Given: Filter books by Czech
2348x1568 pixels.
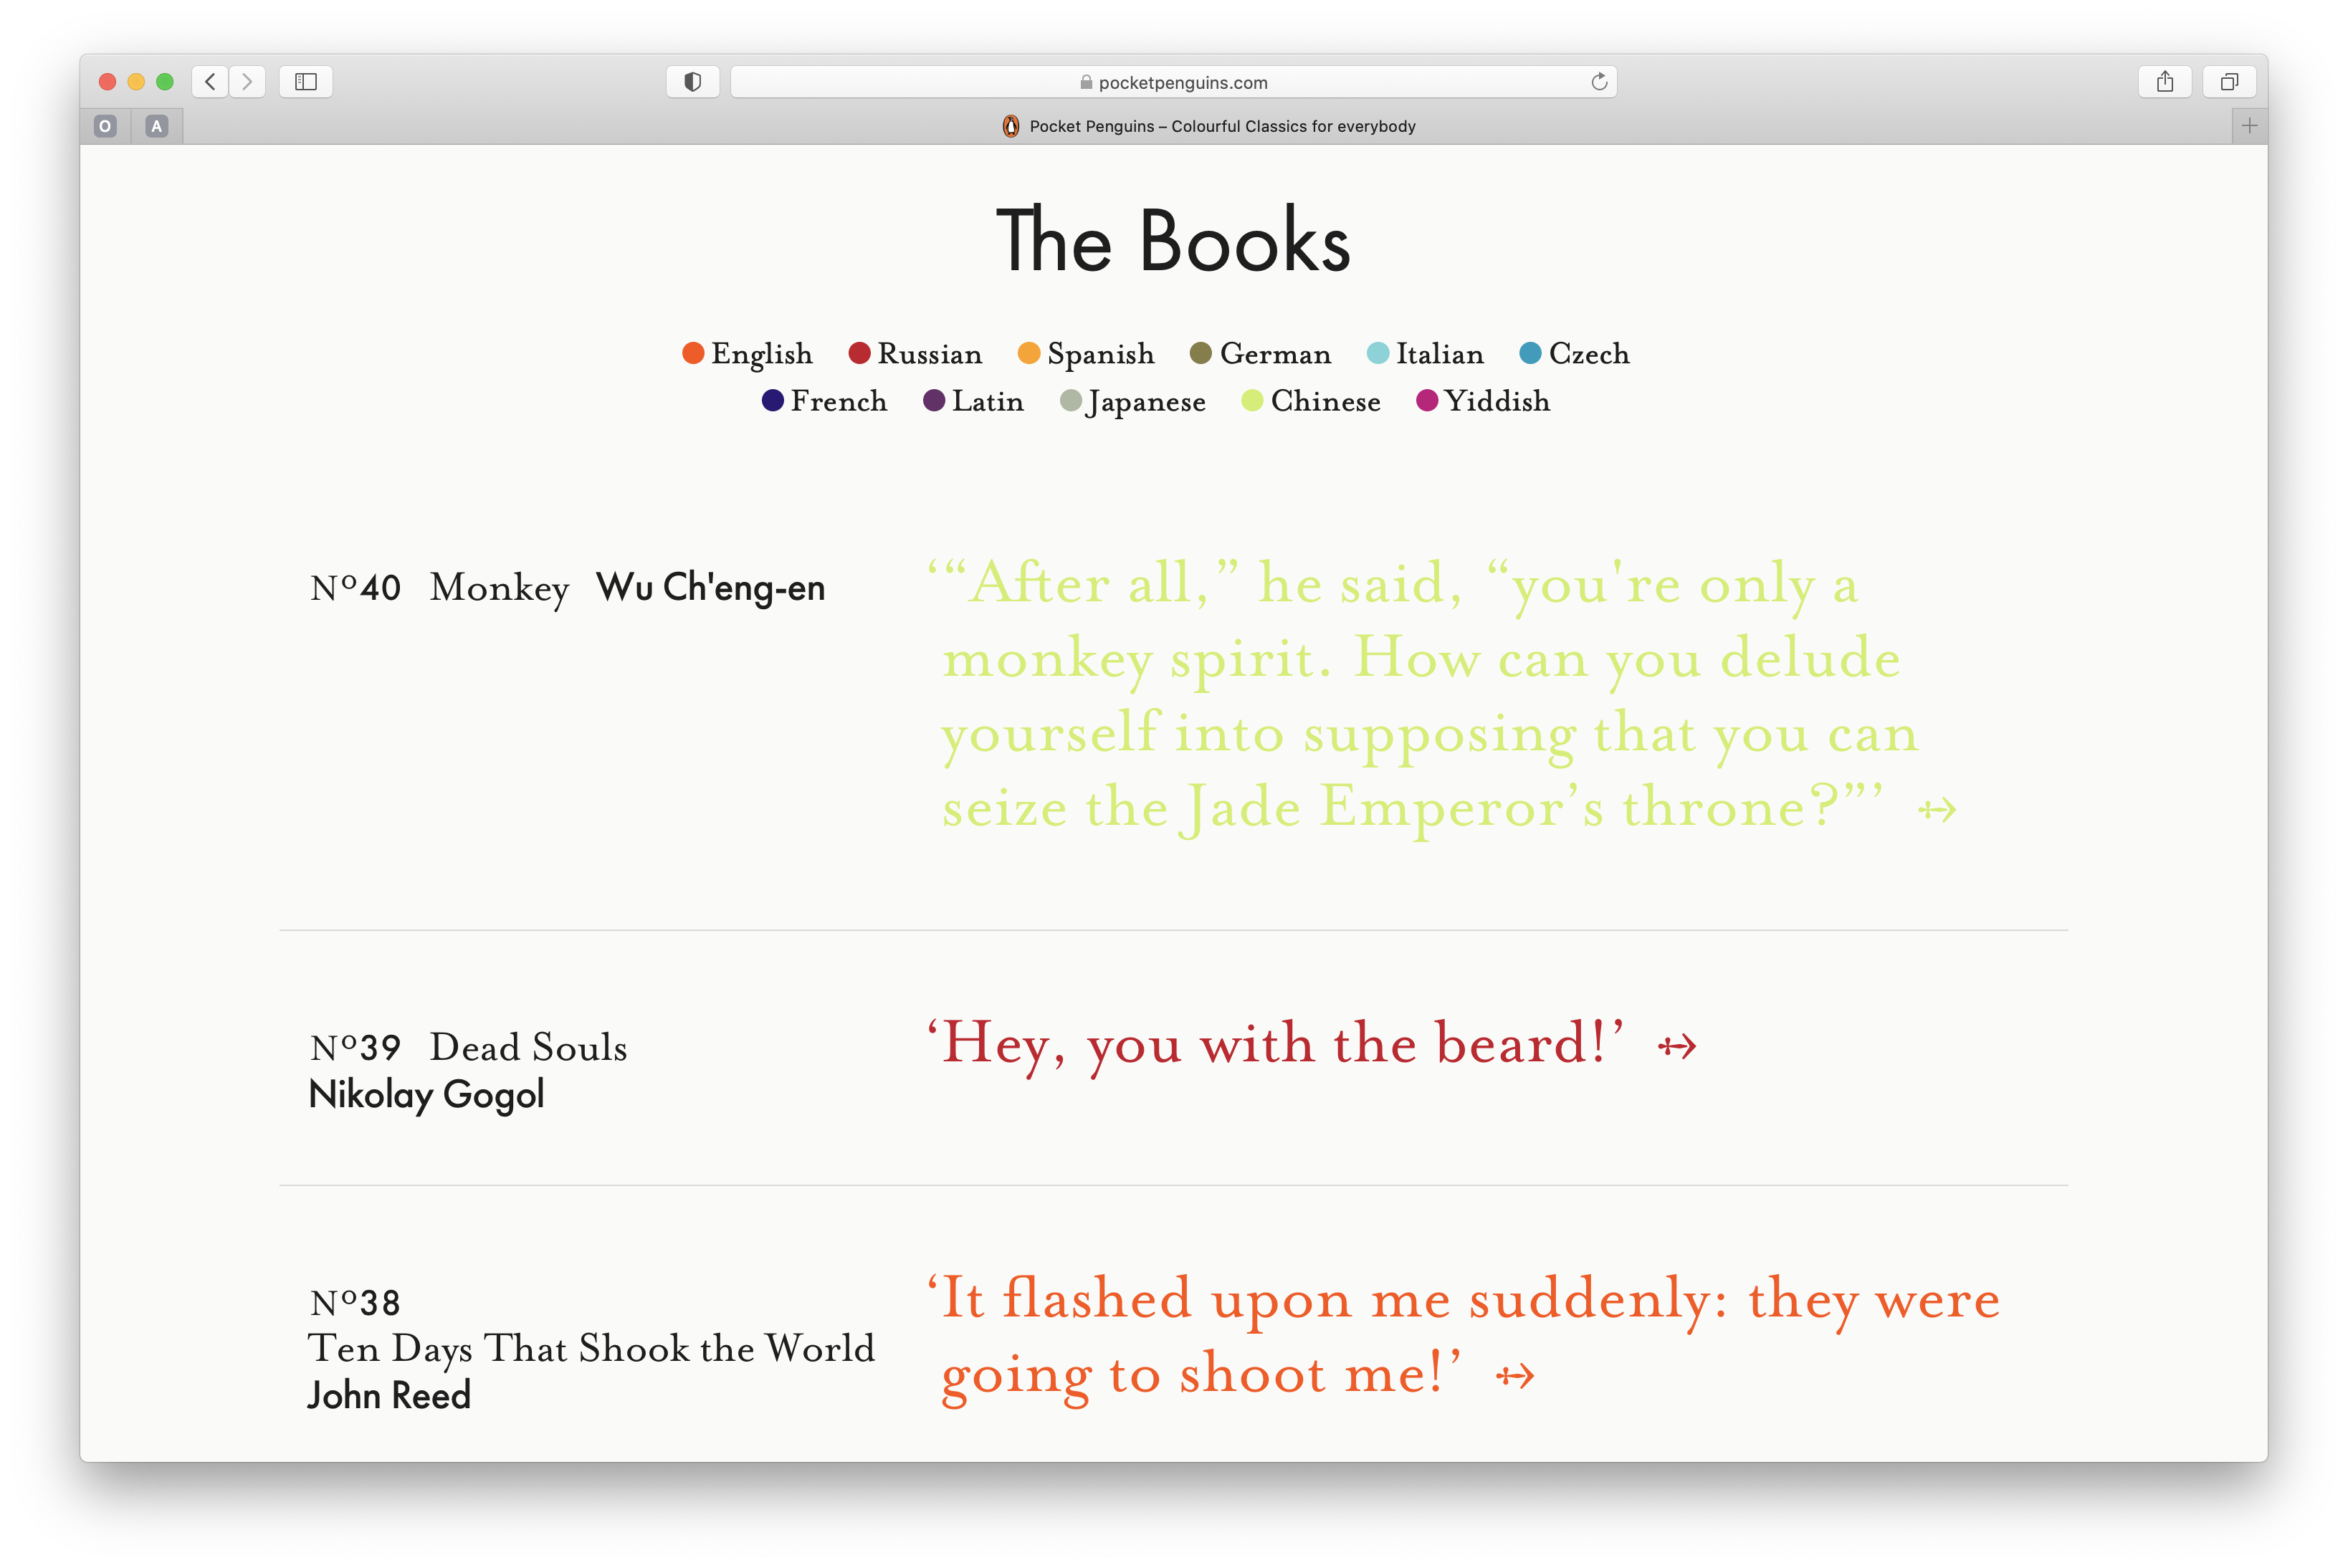Looking at the screenshot, I should pos(1574,354).
